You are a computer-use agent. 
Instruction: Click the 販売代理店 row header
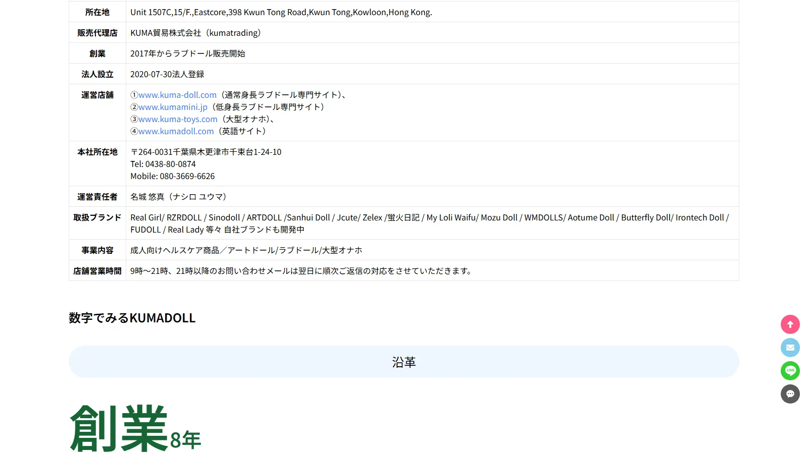pyautogui.click(x=97, y=33)
